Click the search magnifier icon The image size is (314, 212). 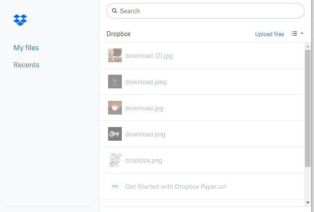[115, 11]
